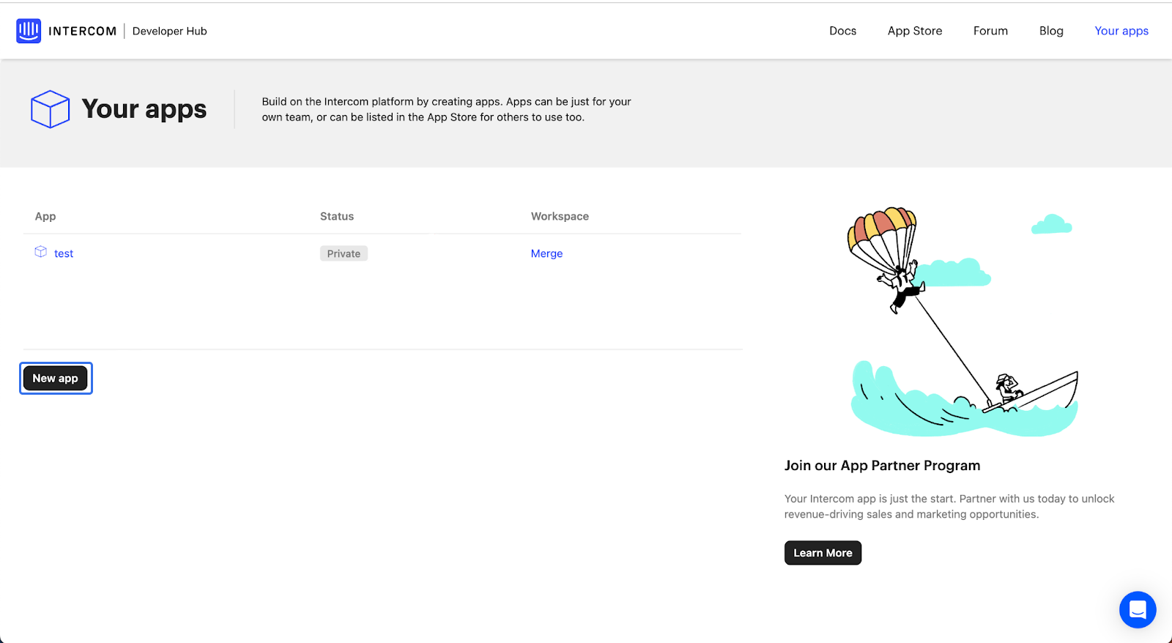Click the INTERCOM wordmark text

(x=82, y=31)
